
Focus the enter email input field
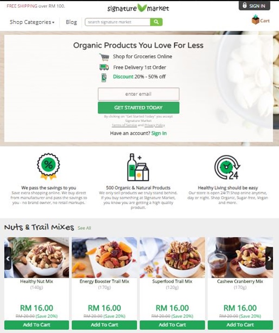click(139, 94)
